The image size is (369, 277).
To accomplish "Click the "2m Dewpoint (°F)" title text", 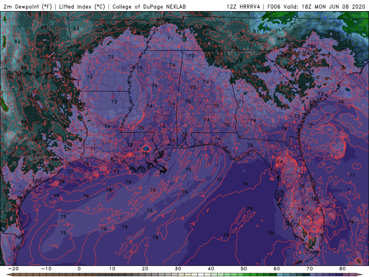I will (27, 6).
